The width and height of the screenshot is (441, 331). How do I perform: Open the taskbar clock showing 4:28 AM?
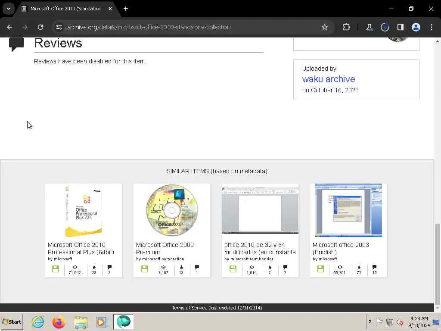419,322
